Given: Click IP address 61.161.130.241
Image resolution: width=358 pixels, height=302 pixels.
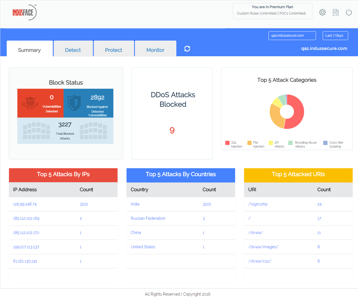Looking at the screenshot, I should [x=25, y=261].
